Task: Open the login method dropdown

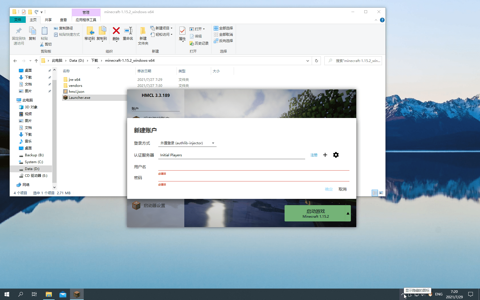Action: coord(187,143)
